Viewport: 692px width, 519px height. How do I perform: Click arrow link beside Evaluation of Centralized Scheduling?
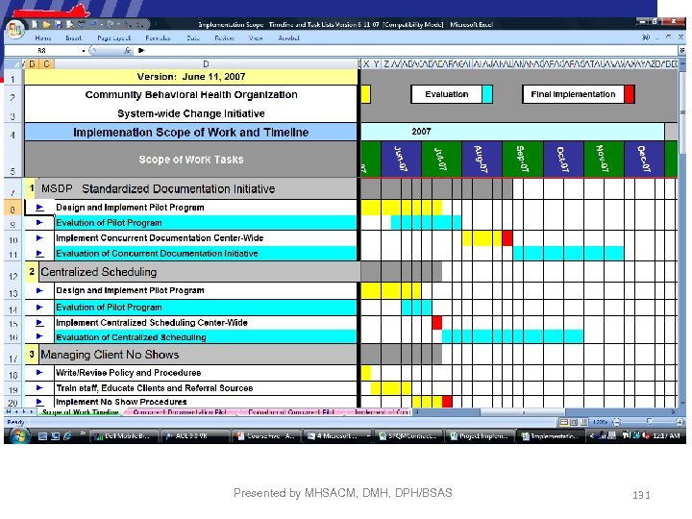[39, 336]
